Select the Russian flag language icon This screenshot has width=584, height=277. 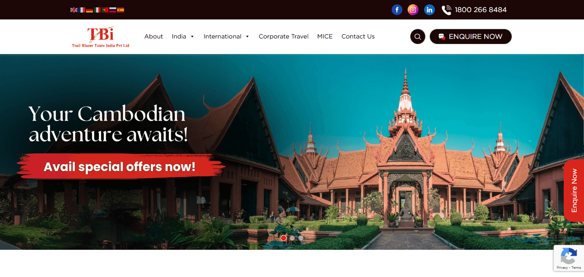[113, 10]
